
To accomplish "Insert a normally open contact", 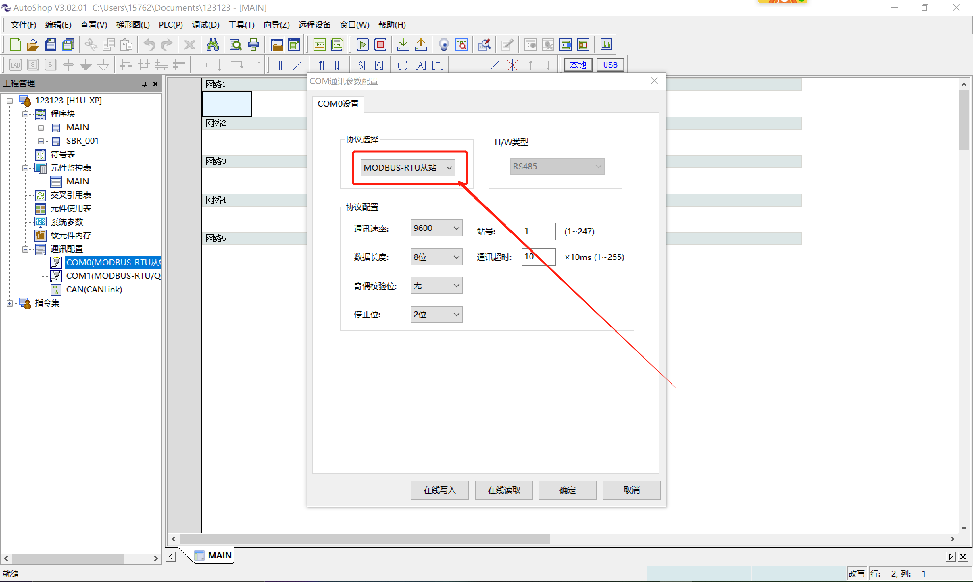I will [280, 65].
